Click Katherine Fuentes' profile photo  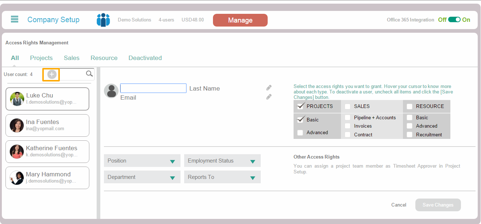pyautogui.click(x=17, y=152)
